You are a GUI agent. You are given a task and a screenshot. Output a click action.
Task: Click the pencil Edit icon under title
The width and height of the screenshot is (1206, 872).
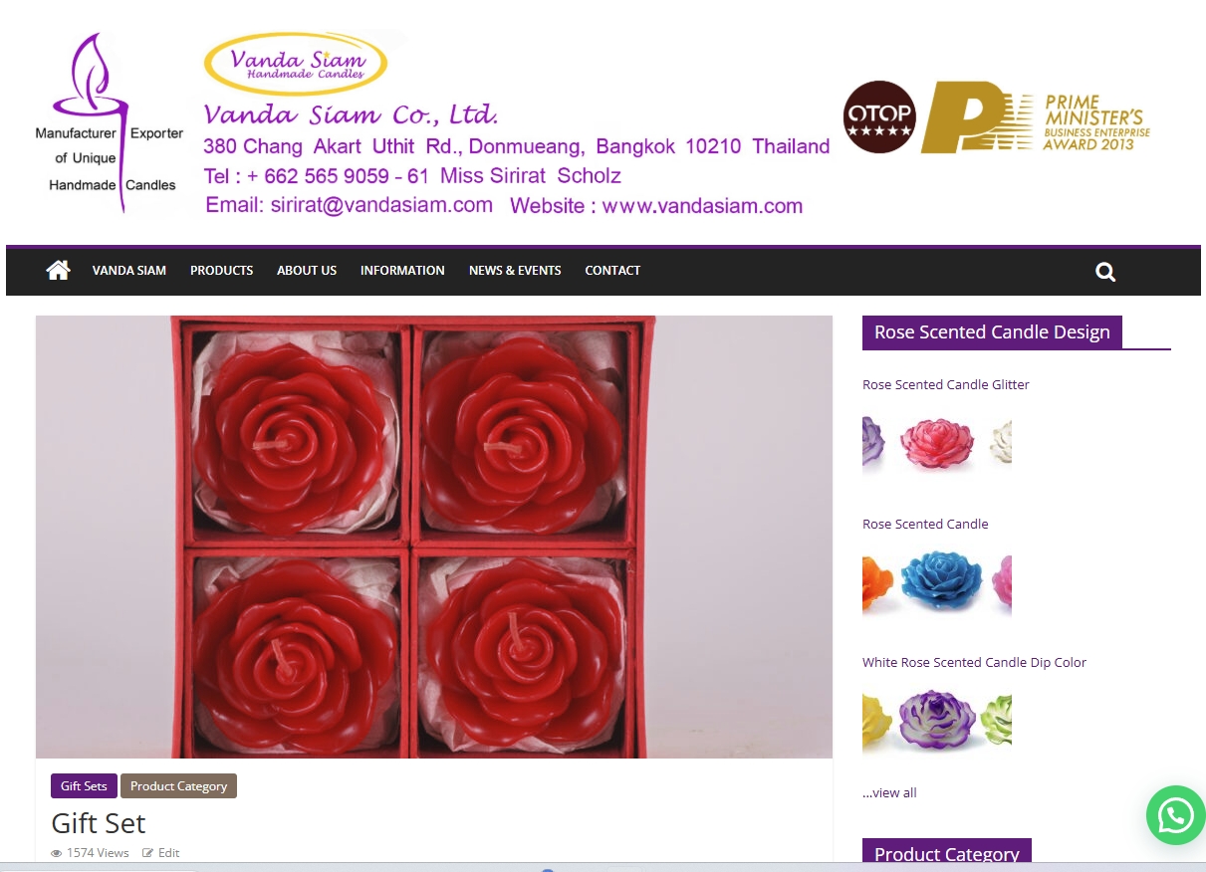pyautogui.click(x=147, y=853)
